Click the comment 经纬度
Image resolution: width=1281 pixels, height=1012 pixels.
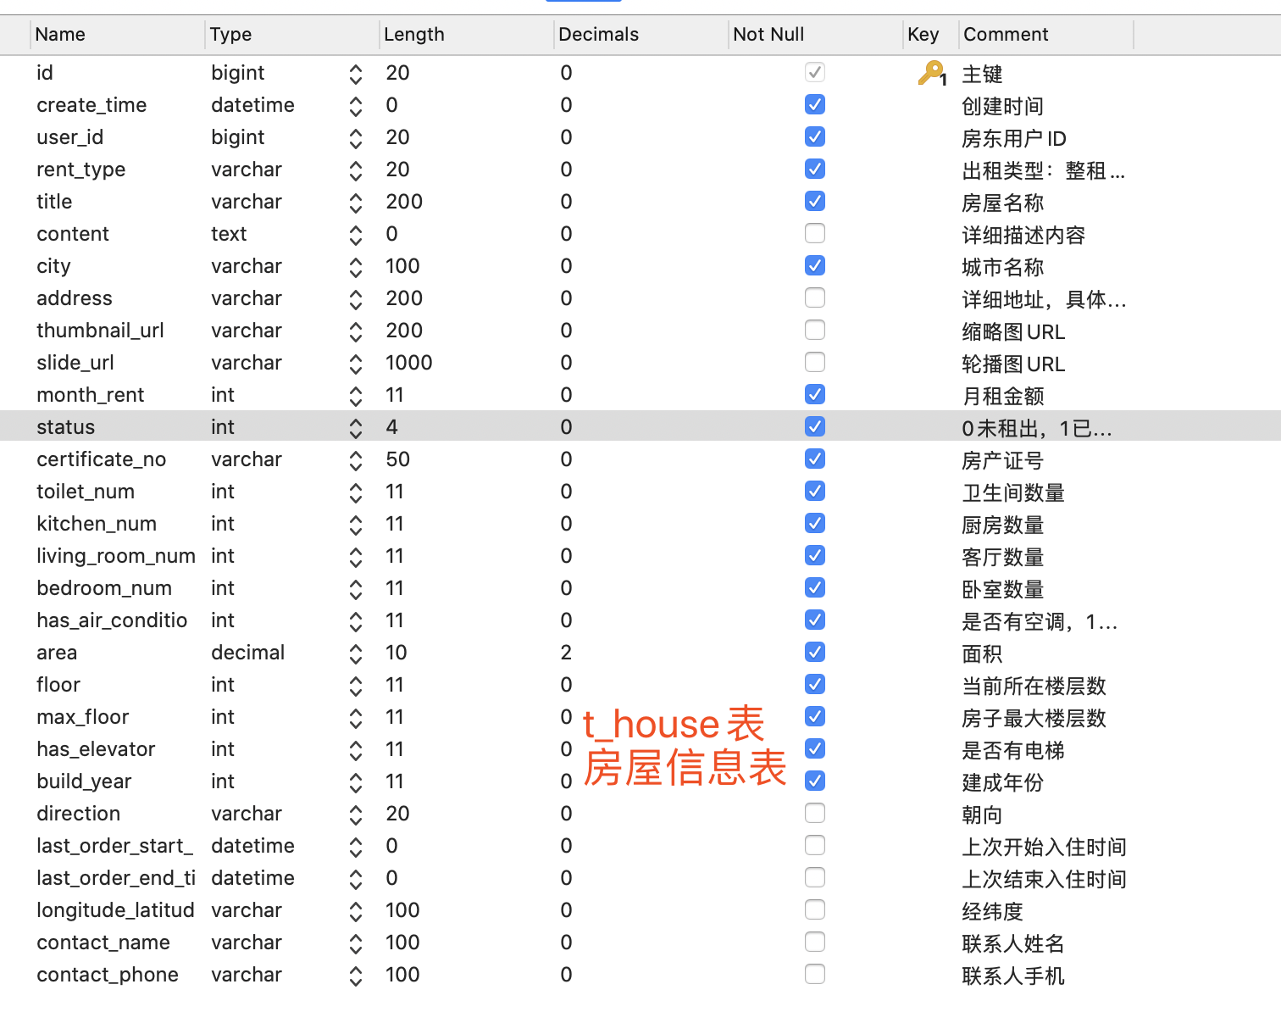[993, 912]
